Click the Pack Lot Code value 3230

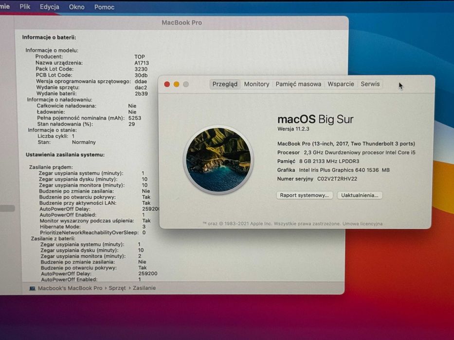pos(141,69)
